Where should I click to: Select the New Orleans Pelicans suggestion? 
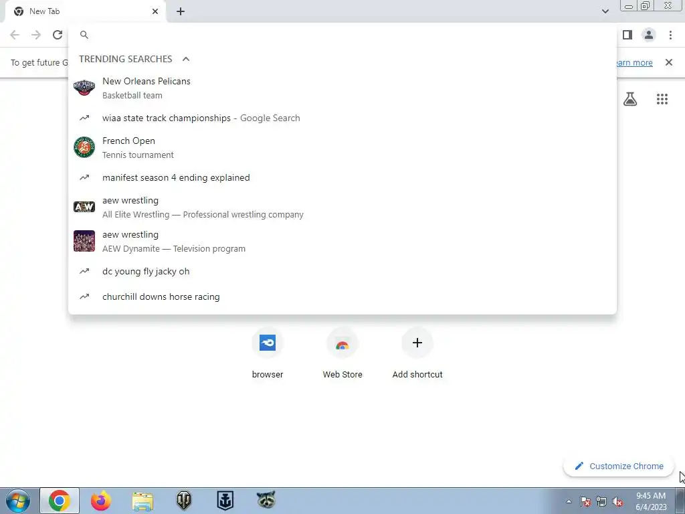342,88
